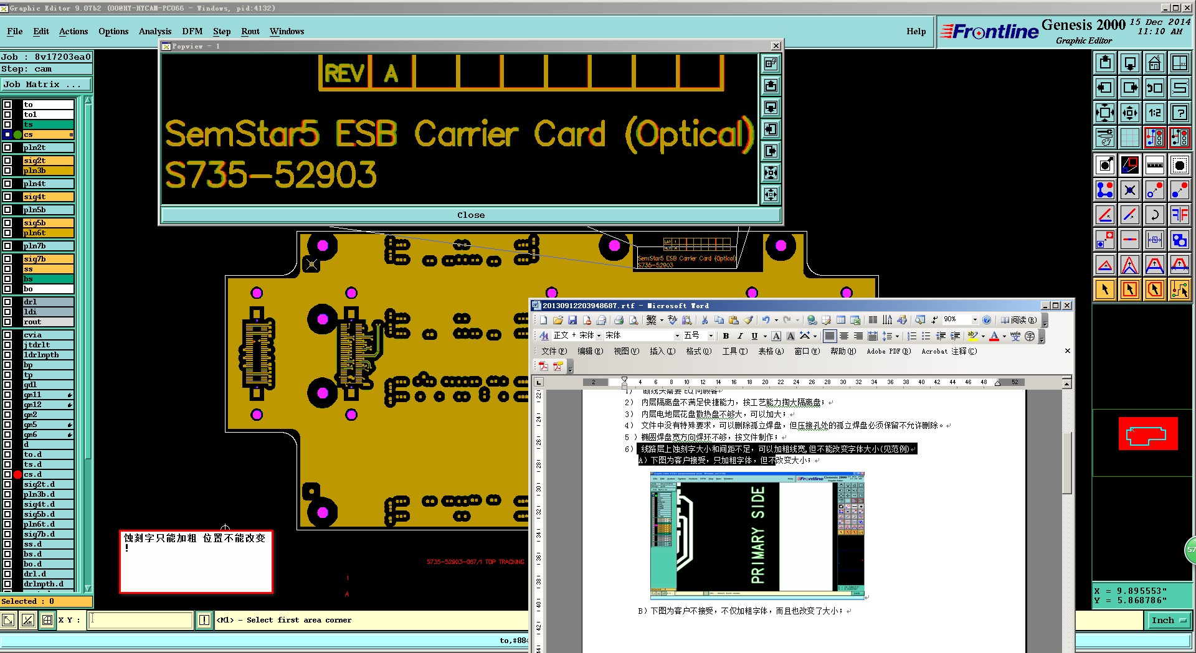Toggle Bold formatting in Word
Image resolution: width=1196 pixels, height=653 pixels.
(x=726, y=336)
